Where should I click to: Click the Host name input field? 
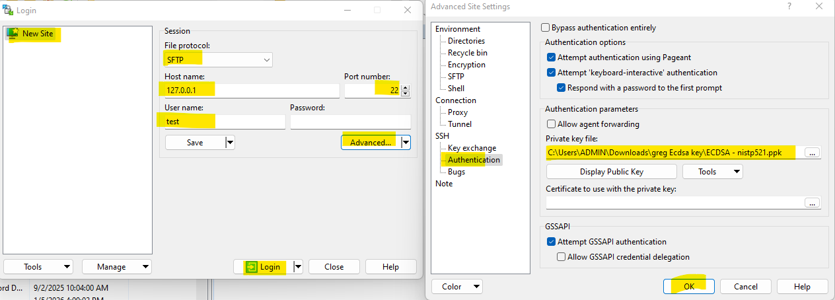[250, 90]
